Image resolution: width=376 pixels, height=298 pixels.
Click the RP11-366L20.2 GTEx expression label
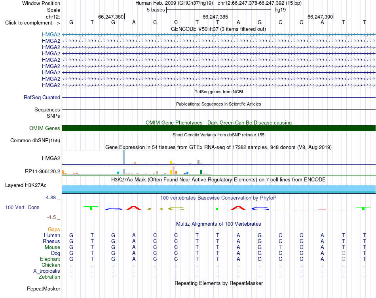click(42, 171)
